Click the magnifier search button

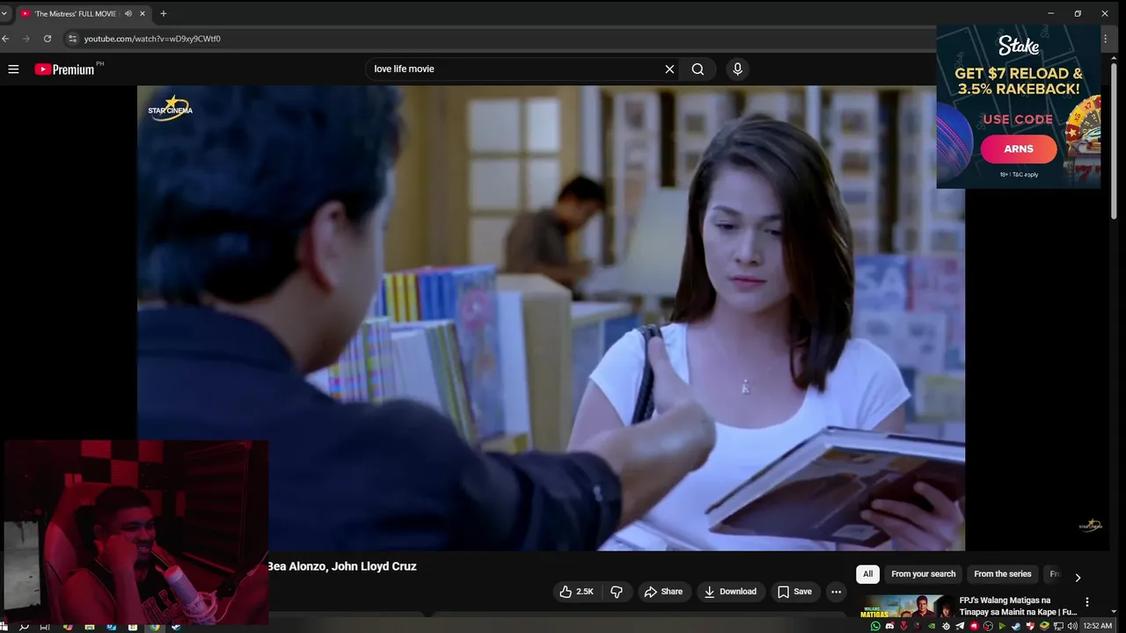[698, 69]
